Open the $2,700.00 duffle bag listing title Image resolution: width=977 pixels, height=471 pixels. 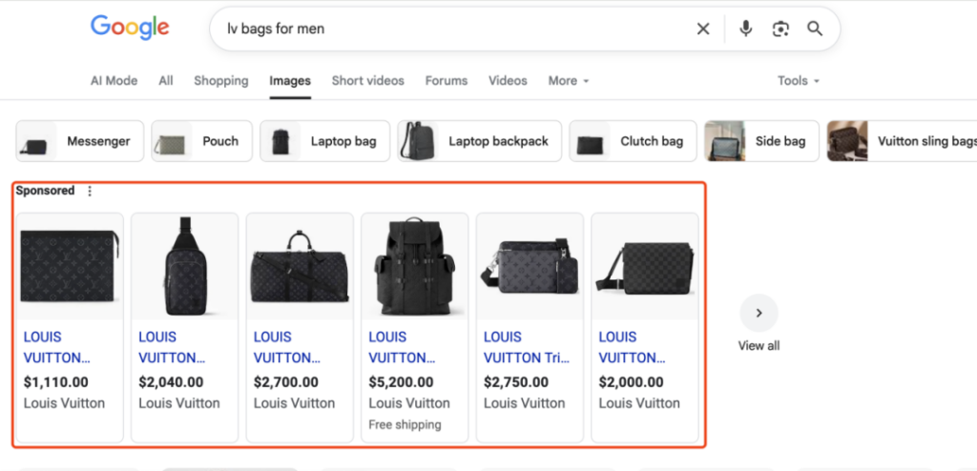(x=286, y=347)
